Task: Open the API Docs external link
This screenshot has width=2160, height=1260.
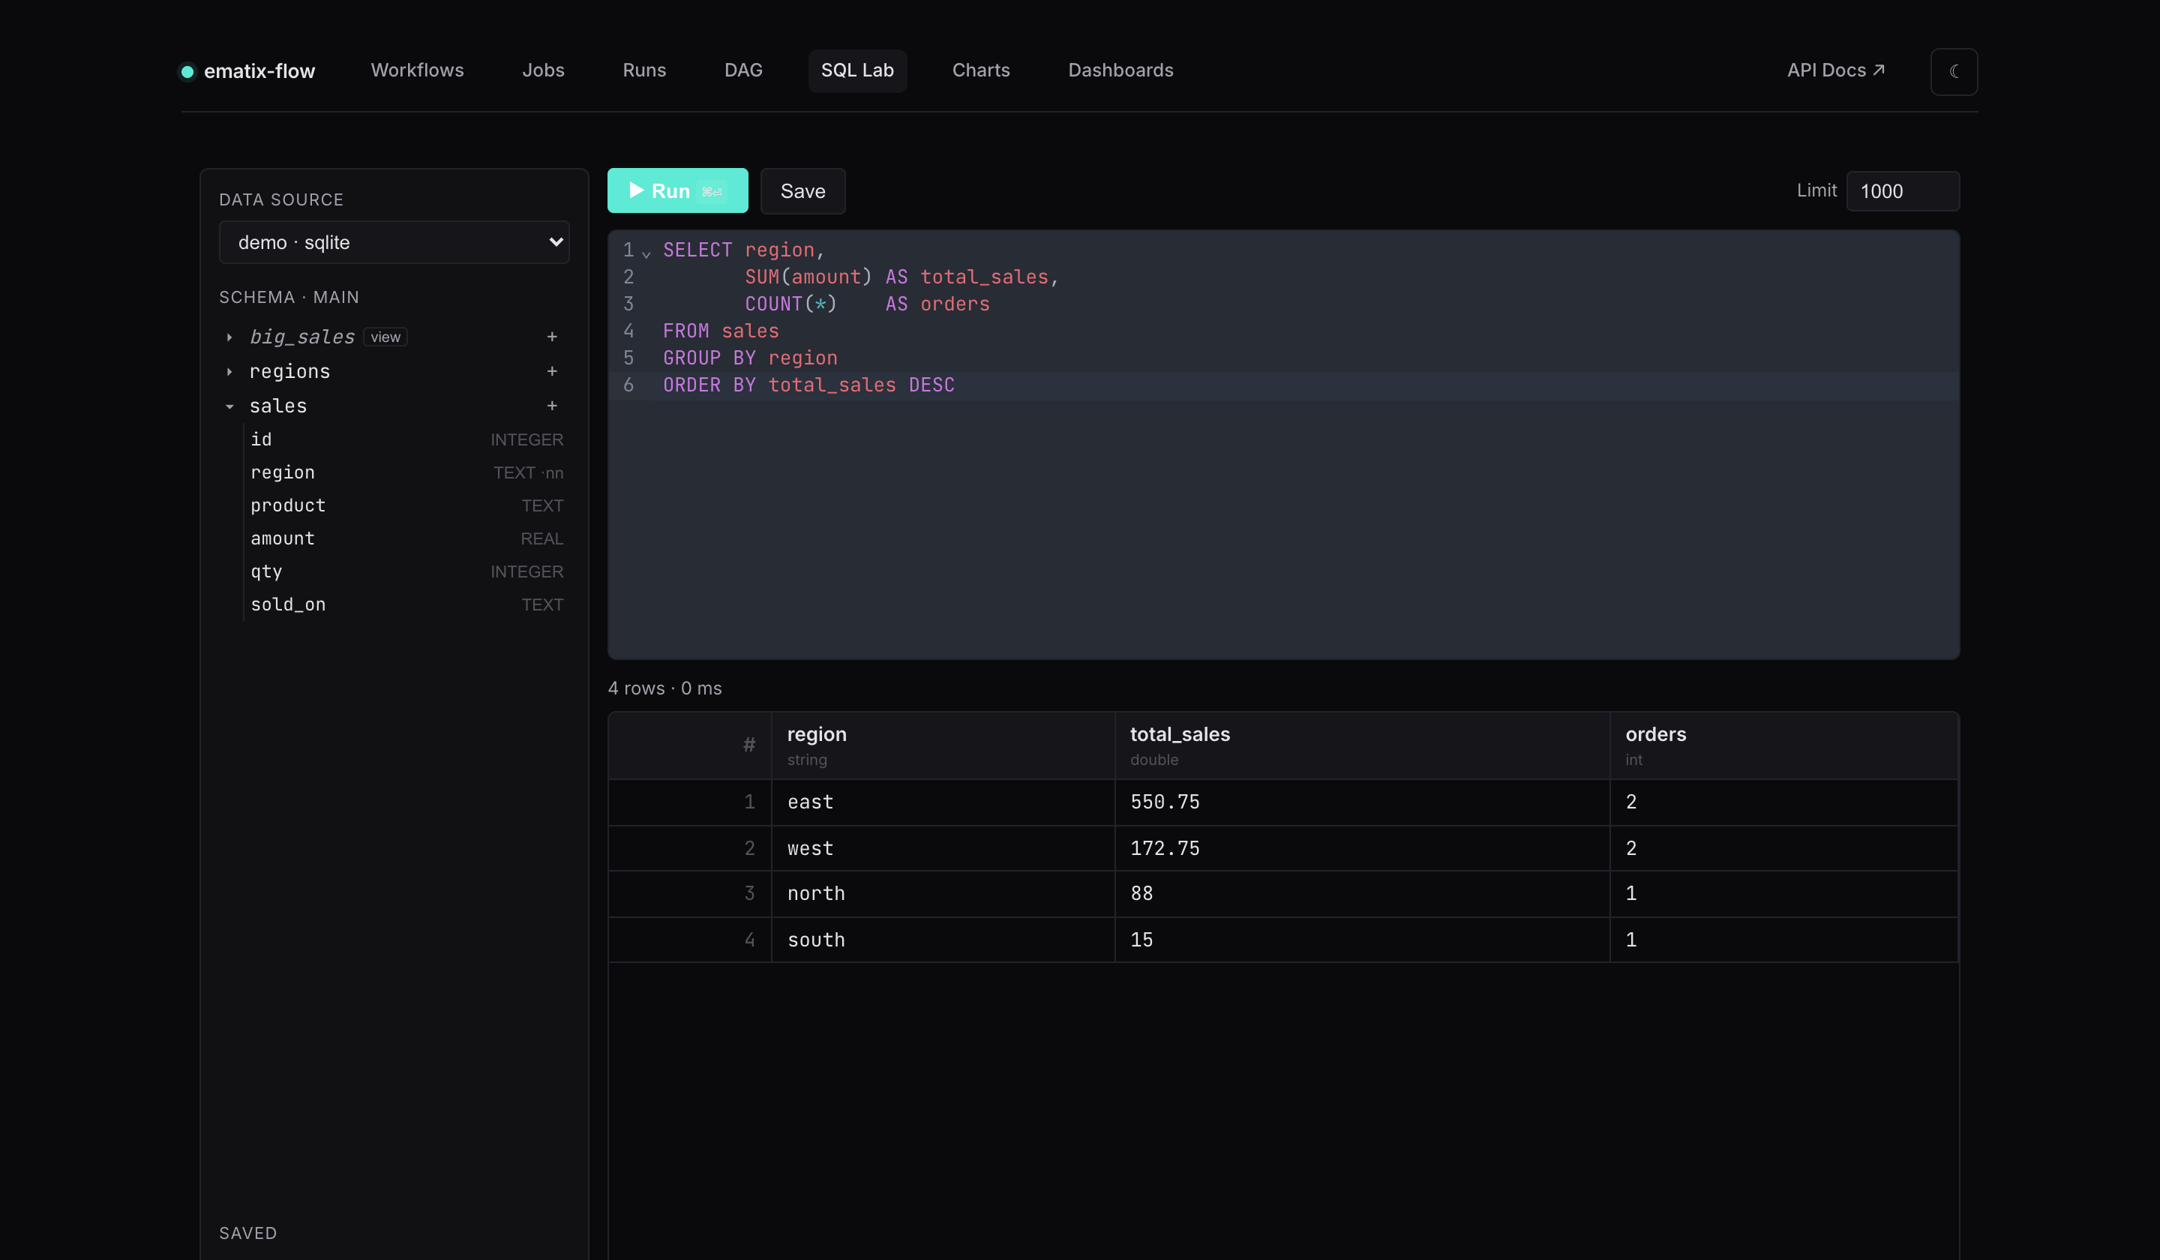Action: click(x=1835, y=70)
